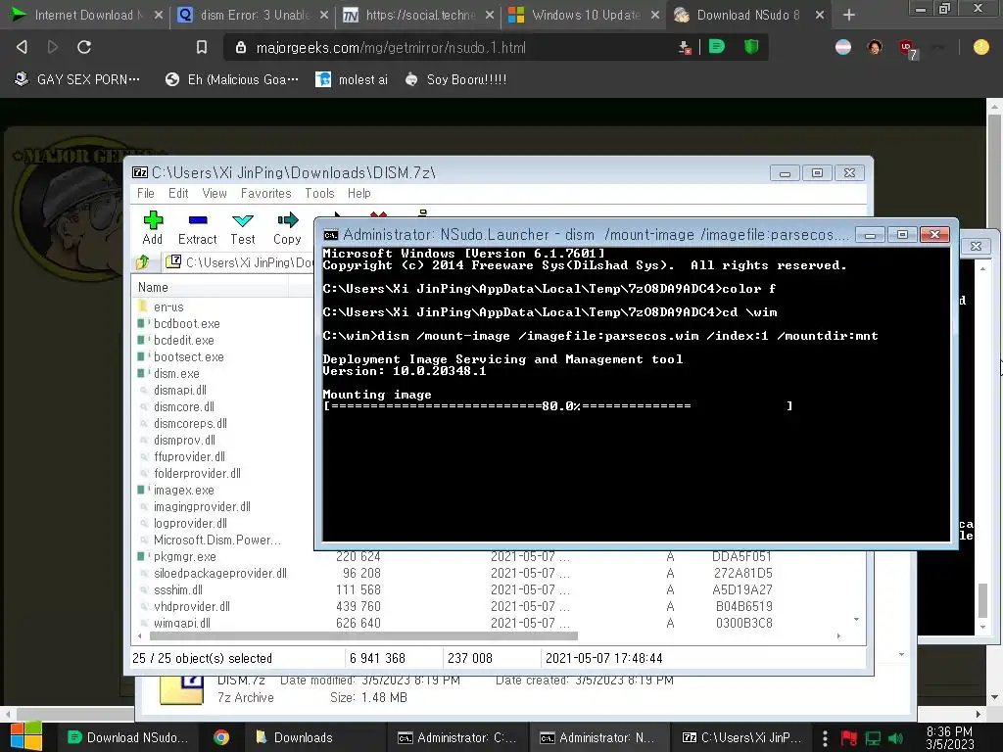
Task: Open the 7-Zip Help menu
Action: [x=358, y=193]
